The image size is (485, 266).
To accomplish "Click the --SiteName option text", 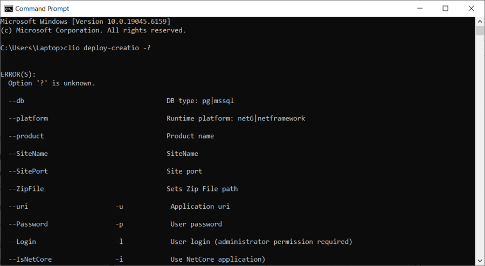I will (x=29, y=154).
